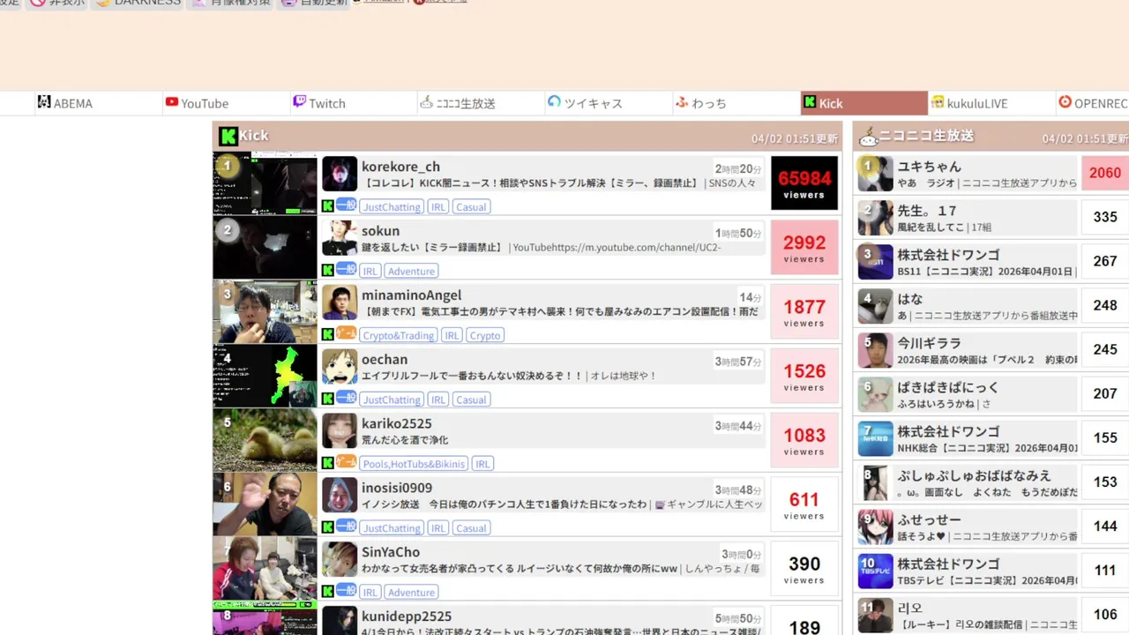Open SinYaCho's stream thumbnail ranked 7

265,570
